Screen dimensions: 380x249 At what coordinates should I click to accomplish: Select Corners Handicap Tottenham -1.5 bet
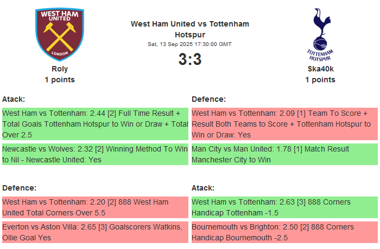(x=284, y=207)
